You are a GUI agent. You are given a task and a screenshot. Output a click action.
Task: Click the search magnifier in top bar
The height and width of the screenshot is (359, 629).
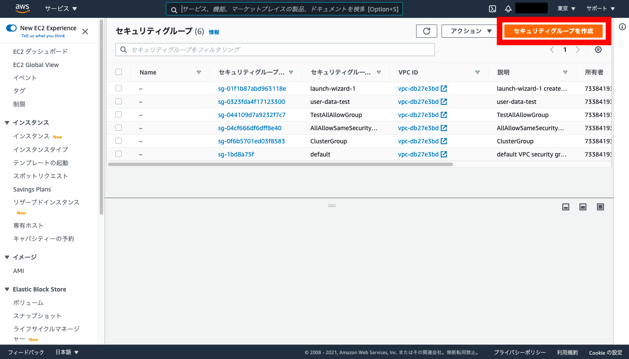point(174,9)
